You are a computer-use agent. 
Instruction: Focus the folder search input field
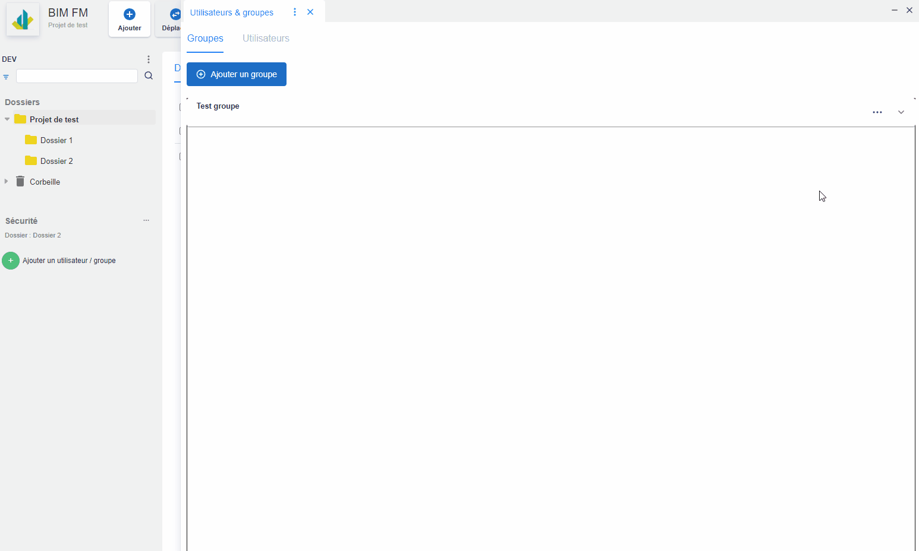pos(77,76)
